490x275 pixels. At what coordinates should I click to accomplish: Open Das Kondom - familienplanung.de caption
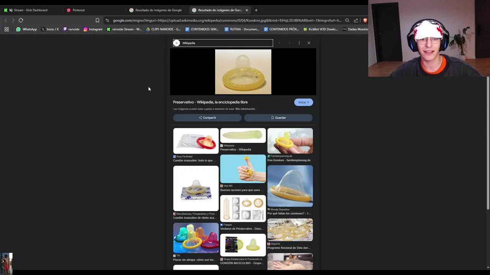point(289,160)
